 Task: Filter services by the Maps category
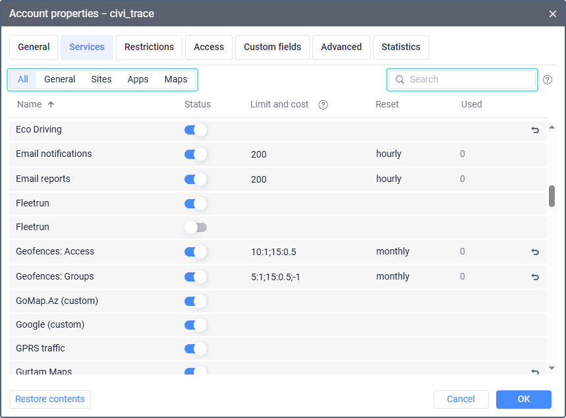176,80
